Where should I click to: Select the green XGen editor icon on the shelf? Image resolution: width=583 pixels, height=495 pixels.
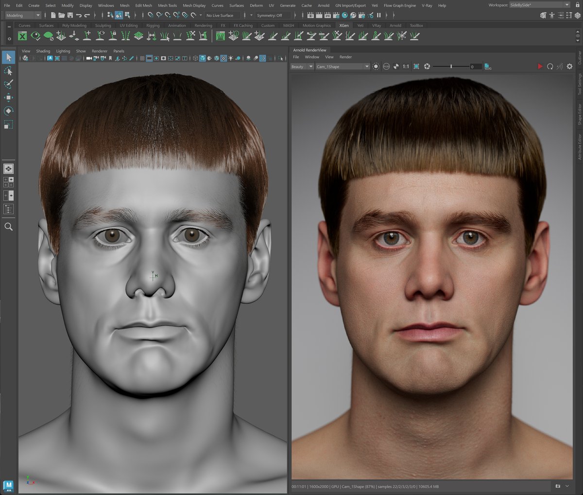(22, 35)
